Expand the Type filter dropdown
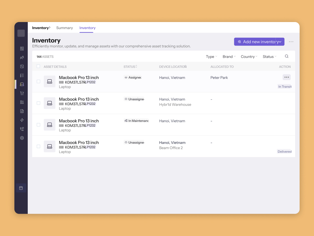 click(211, 57)
